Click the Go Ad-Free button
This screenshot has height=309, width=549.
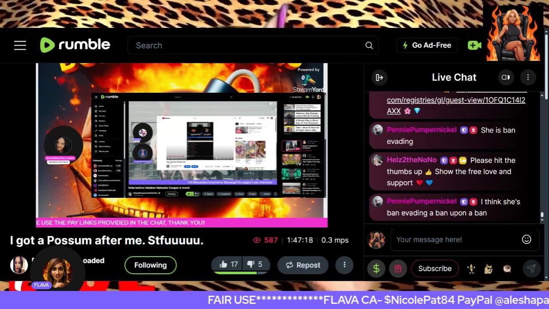point(427,45)
